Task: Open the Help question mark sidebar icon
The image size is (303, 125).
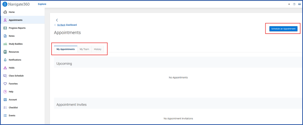Action: point(5,92)
